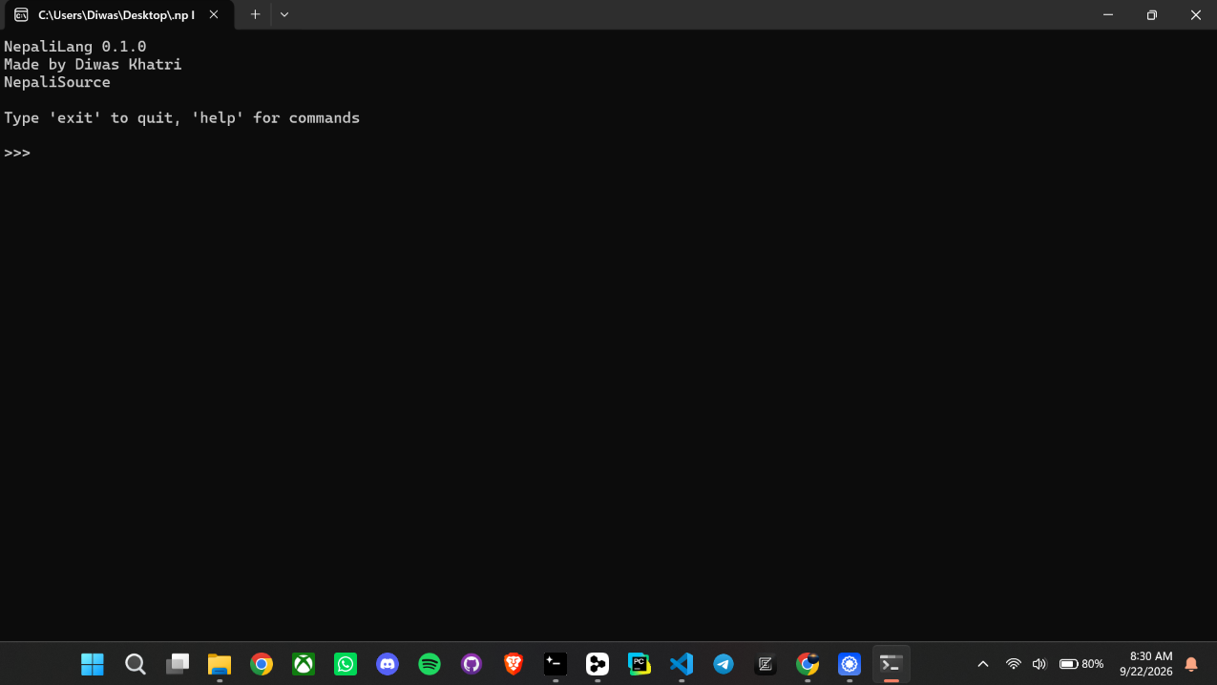This screenshot has width=1217, height=685.
Task: Close the C:\Users\Diwas\Desktop tab
Action: [x=214, y=14]
